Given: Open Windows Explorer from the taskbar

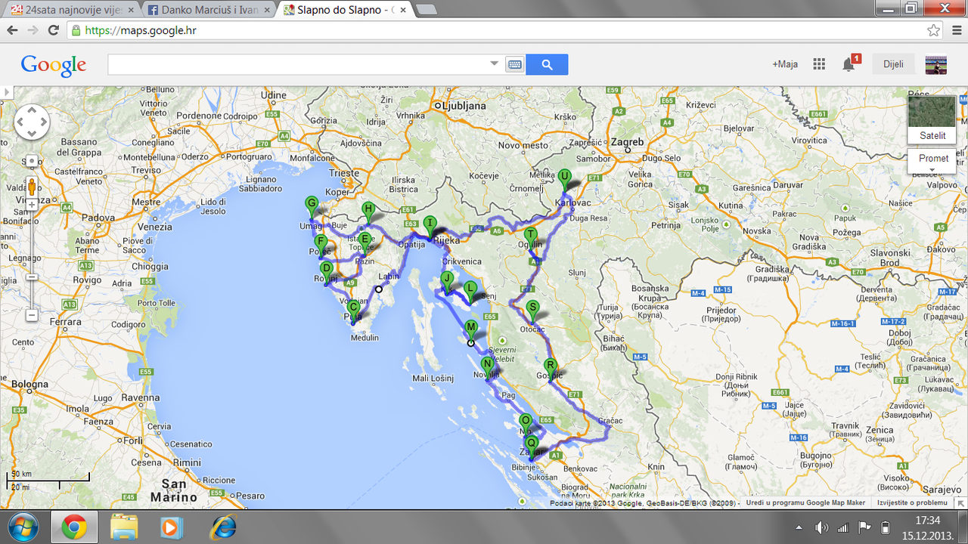Looking at the screenshot, I should 124,527.
